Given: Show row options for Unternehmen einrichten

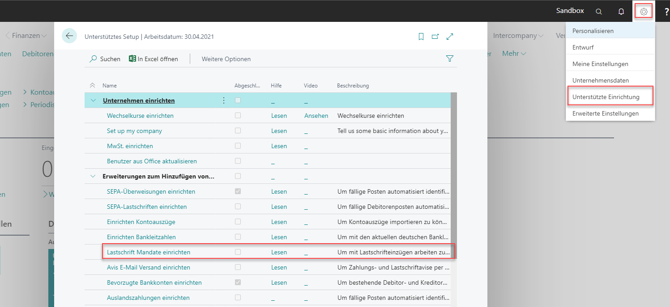Looking at the screenshot, I should click(x=224, y=100).
